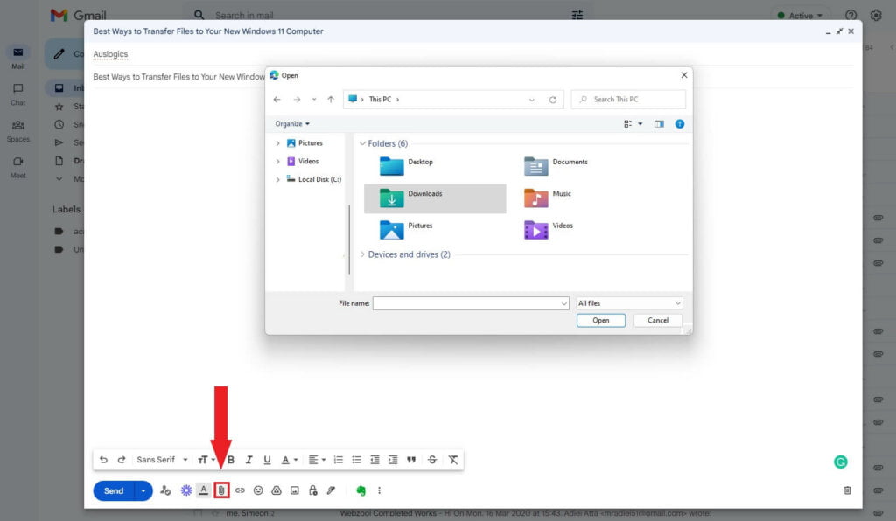The height and width of the screenshot is (521, 896).
Task: Insert an emoji into the email
Action: (x=258, y=490)
